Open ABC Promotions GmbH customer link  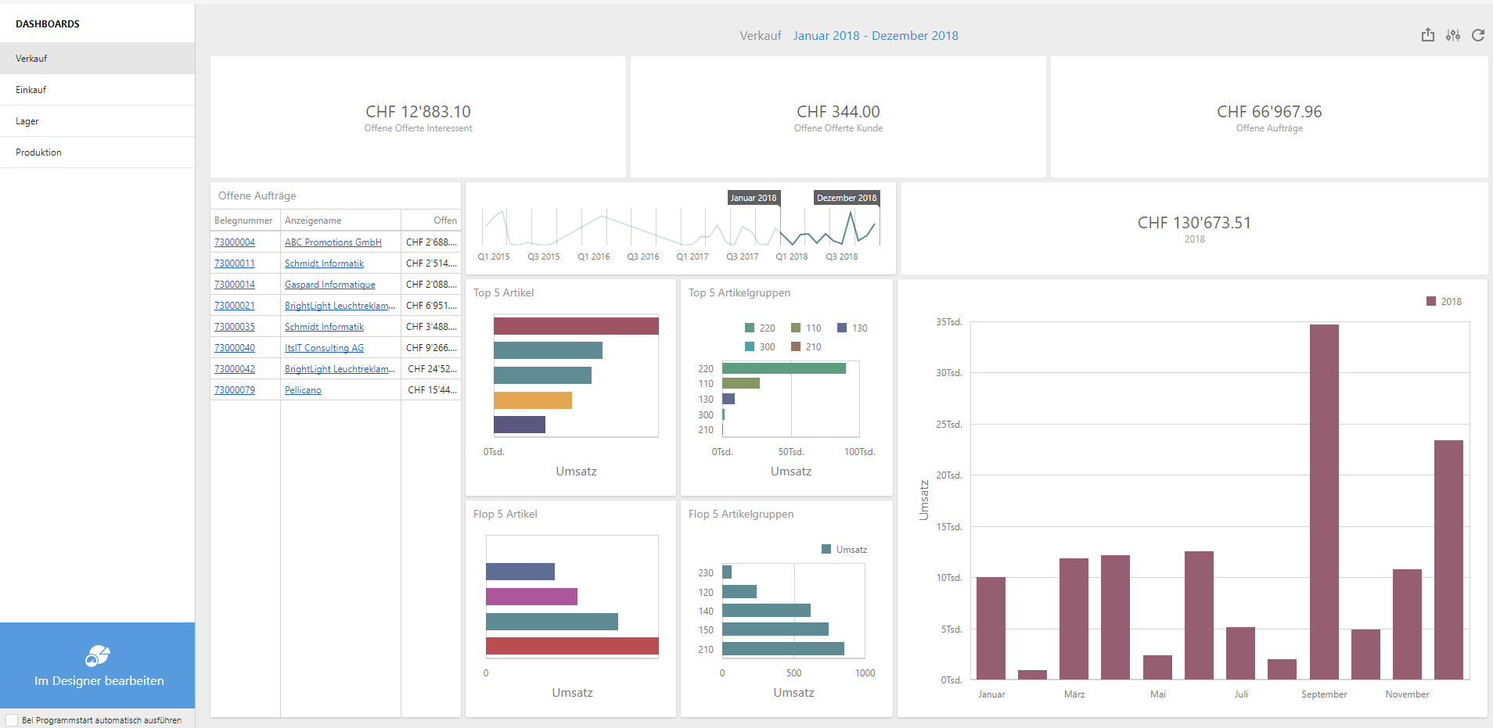coord(333,242)
